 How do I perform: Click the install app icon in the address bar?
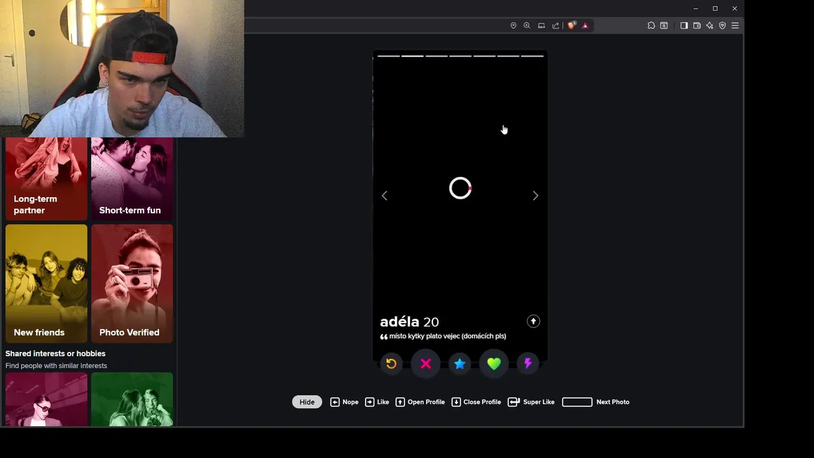pyautogui.click(x=541, y=25)
